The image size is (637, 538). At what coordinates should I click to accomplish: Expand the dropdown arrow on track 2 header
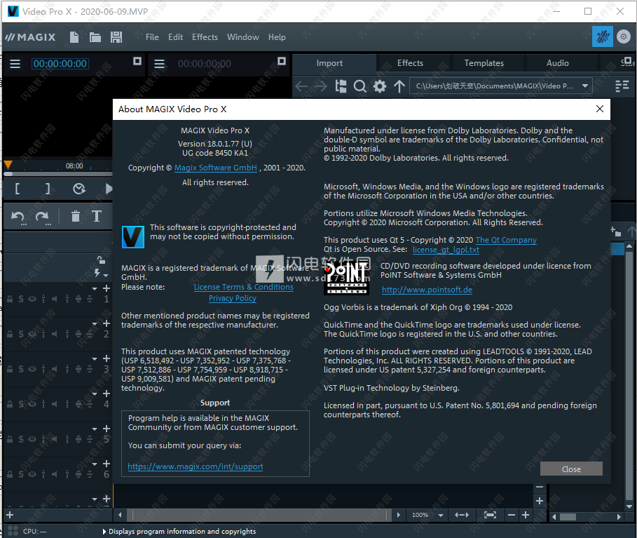(95, 323)
